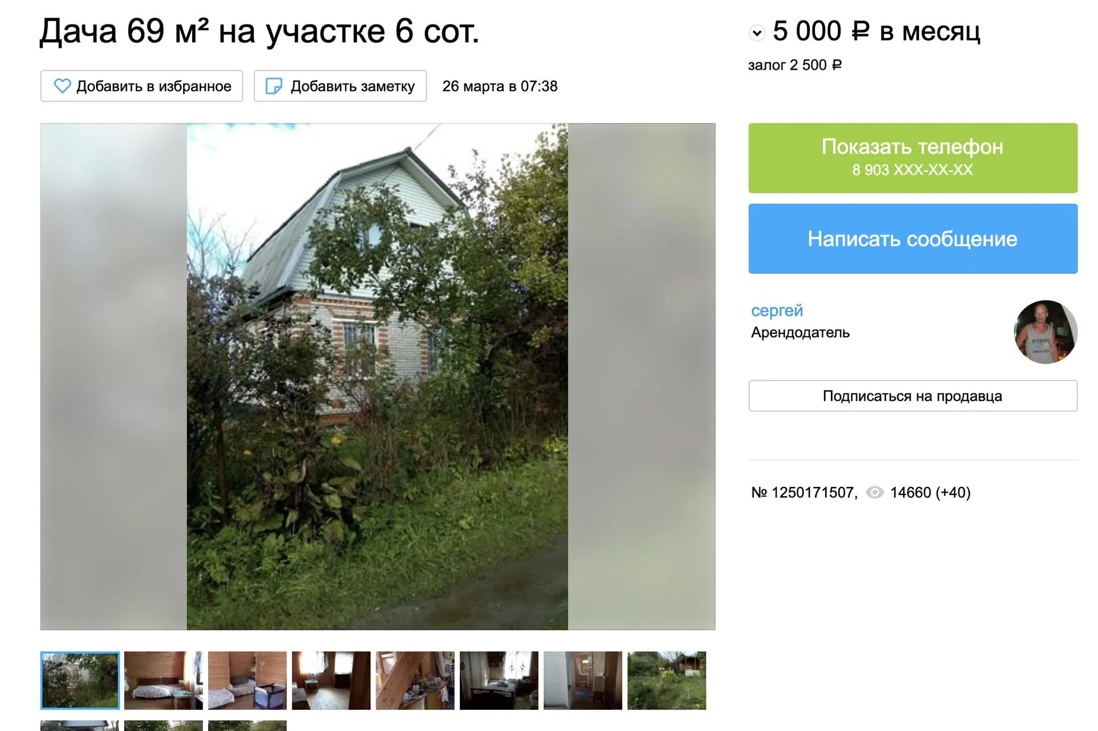Screen dimensions: 1098x731
Task: Click the heart favorites icon
Action: 62,86
